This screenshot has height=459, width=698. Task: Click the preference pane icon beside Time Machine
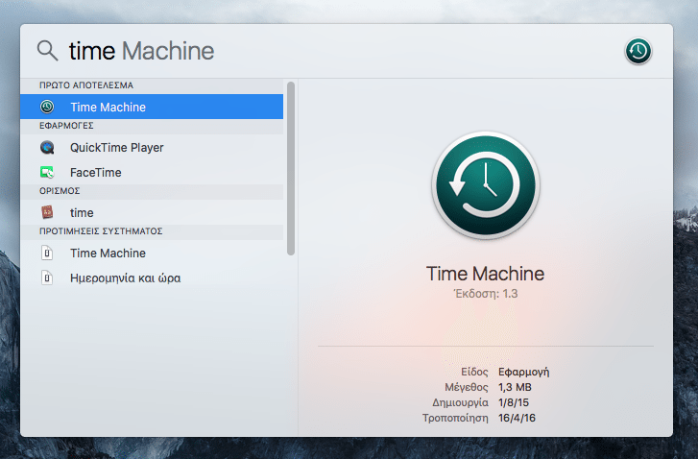pyautogui.click(x=47, y=253)
